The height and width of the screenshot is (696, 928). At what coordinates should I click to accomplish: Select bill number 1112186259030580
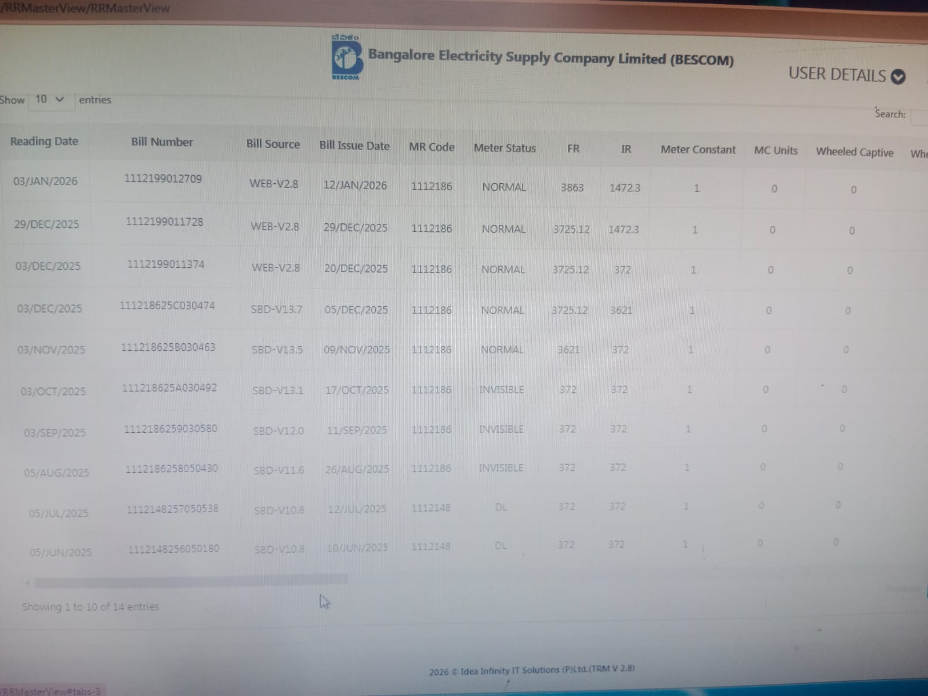[x=171, y=429]
